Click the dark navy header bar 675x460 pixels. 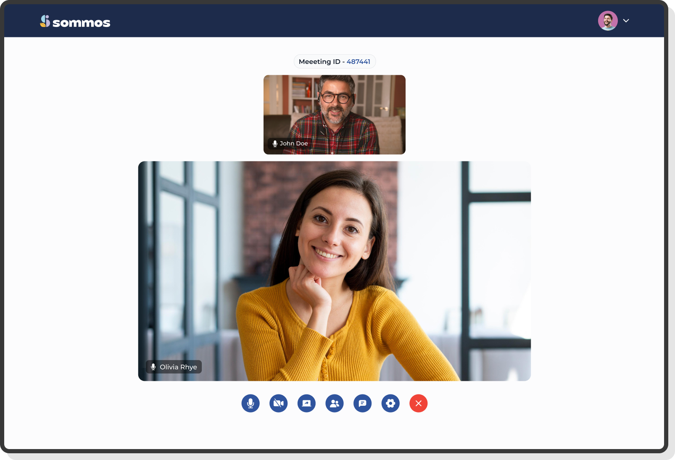(336, 21)
